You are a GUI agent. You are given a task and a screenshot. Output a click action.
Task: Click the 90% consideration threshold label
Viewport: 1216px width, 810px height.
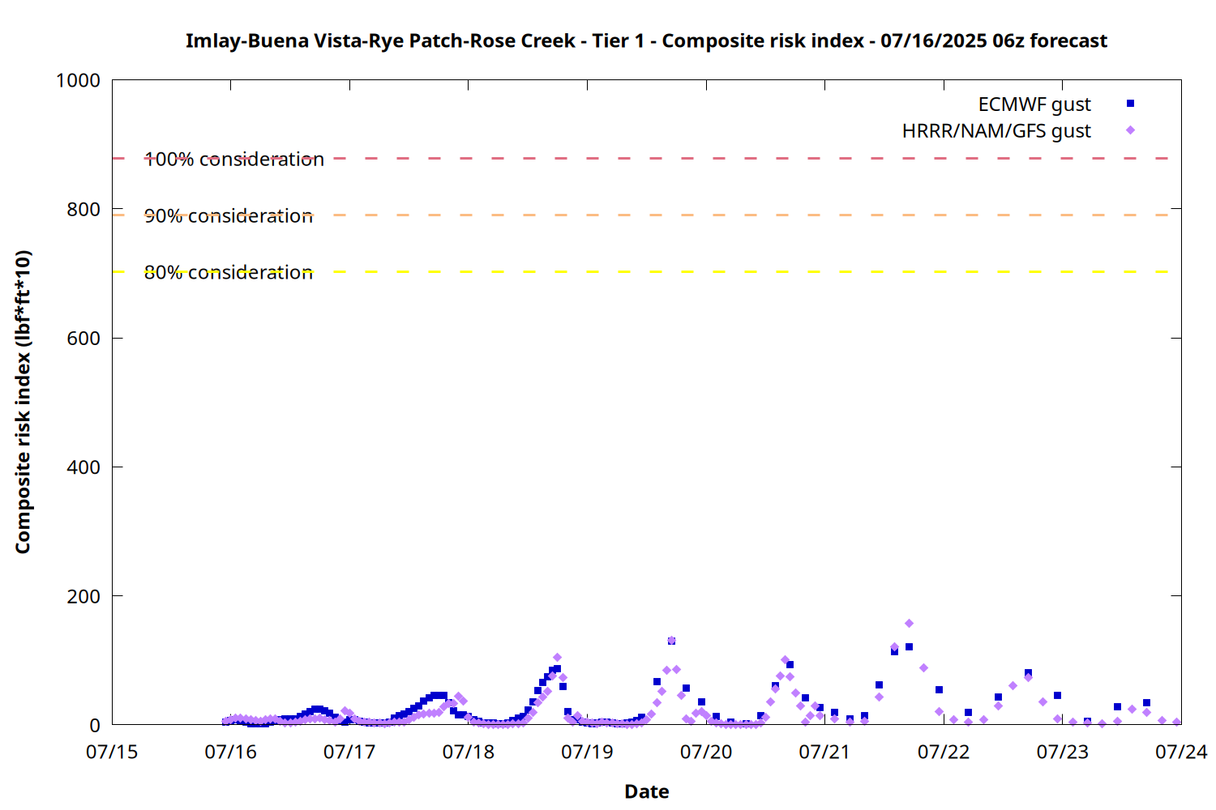(229, 215)
